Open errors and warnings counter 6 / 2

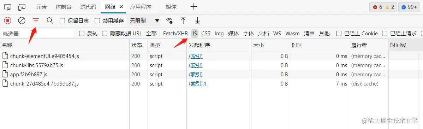pos(383,7)
